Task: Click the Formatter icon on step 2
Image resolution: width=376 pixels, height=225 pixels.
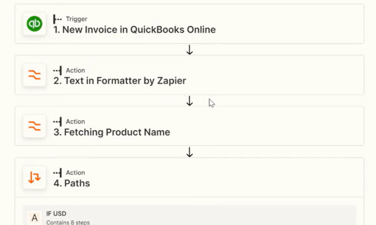Action: pos(34,75)
